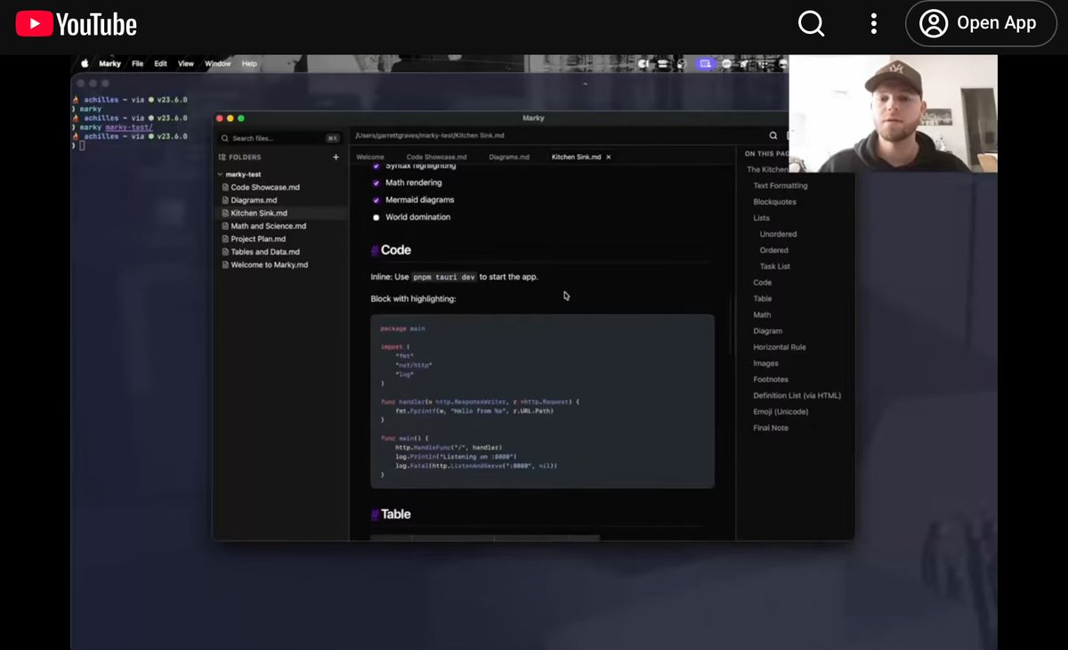Open Tables and Data.md in the file tree

[265, 252]
